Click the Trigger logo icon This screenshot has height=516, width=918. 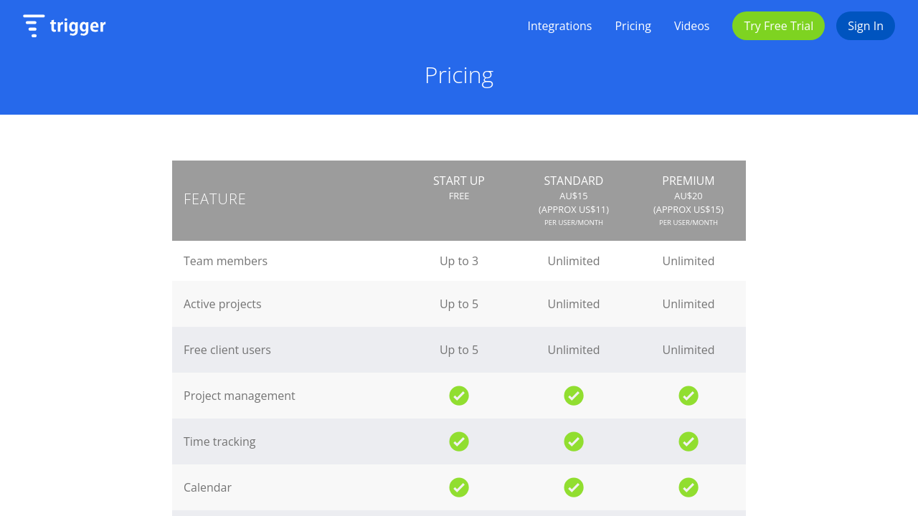pyautogui.click(x=34, y=26)
